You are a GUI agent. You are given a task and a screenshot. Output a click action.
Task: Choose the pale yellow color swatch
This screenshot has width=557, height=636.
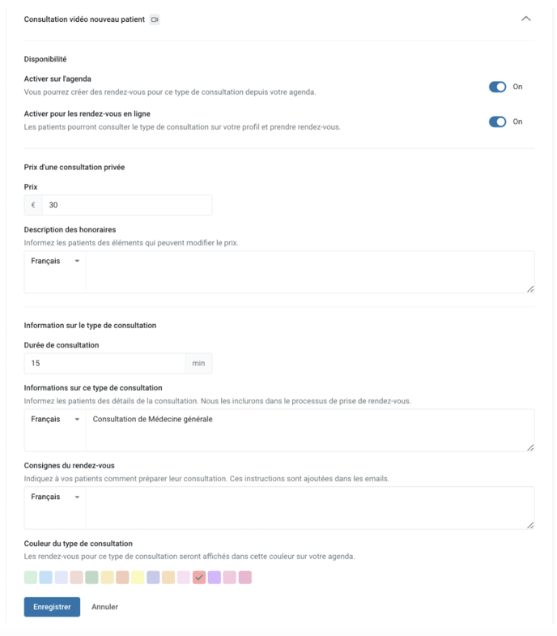(x=138, y=577)
